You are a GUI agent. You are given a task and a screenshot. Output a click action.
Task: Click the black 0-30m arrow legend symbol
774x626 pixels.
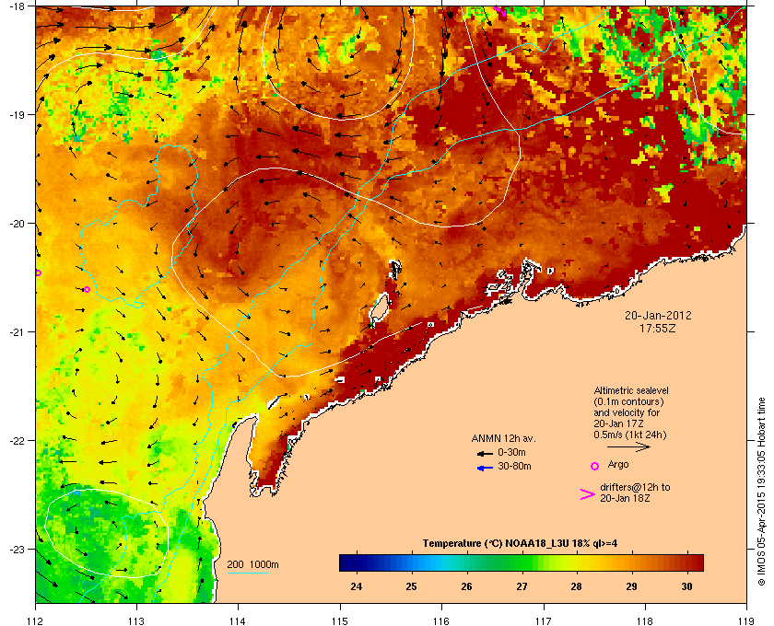pos(485,453)
